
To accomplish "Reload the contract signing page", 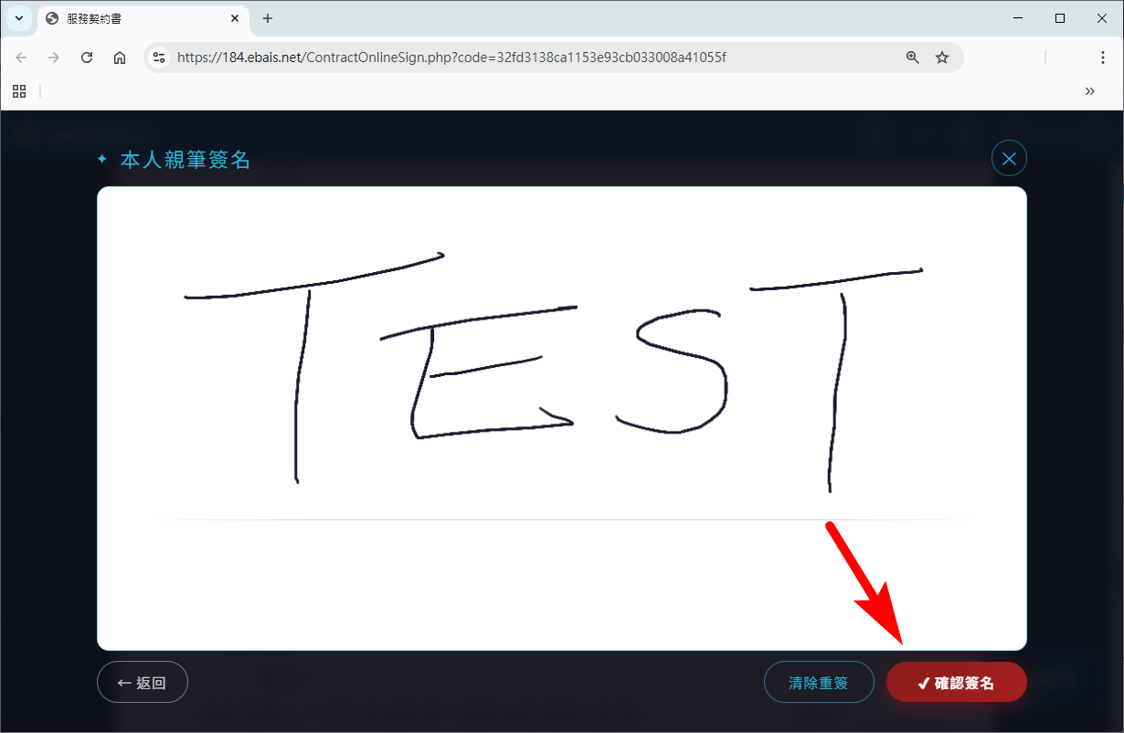I will click(87, 58).
